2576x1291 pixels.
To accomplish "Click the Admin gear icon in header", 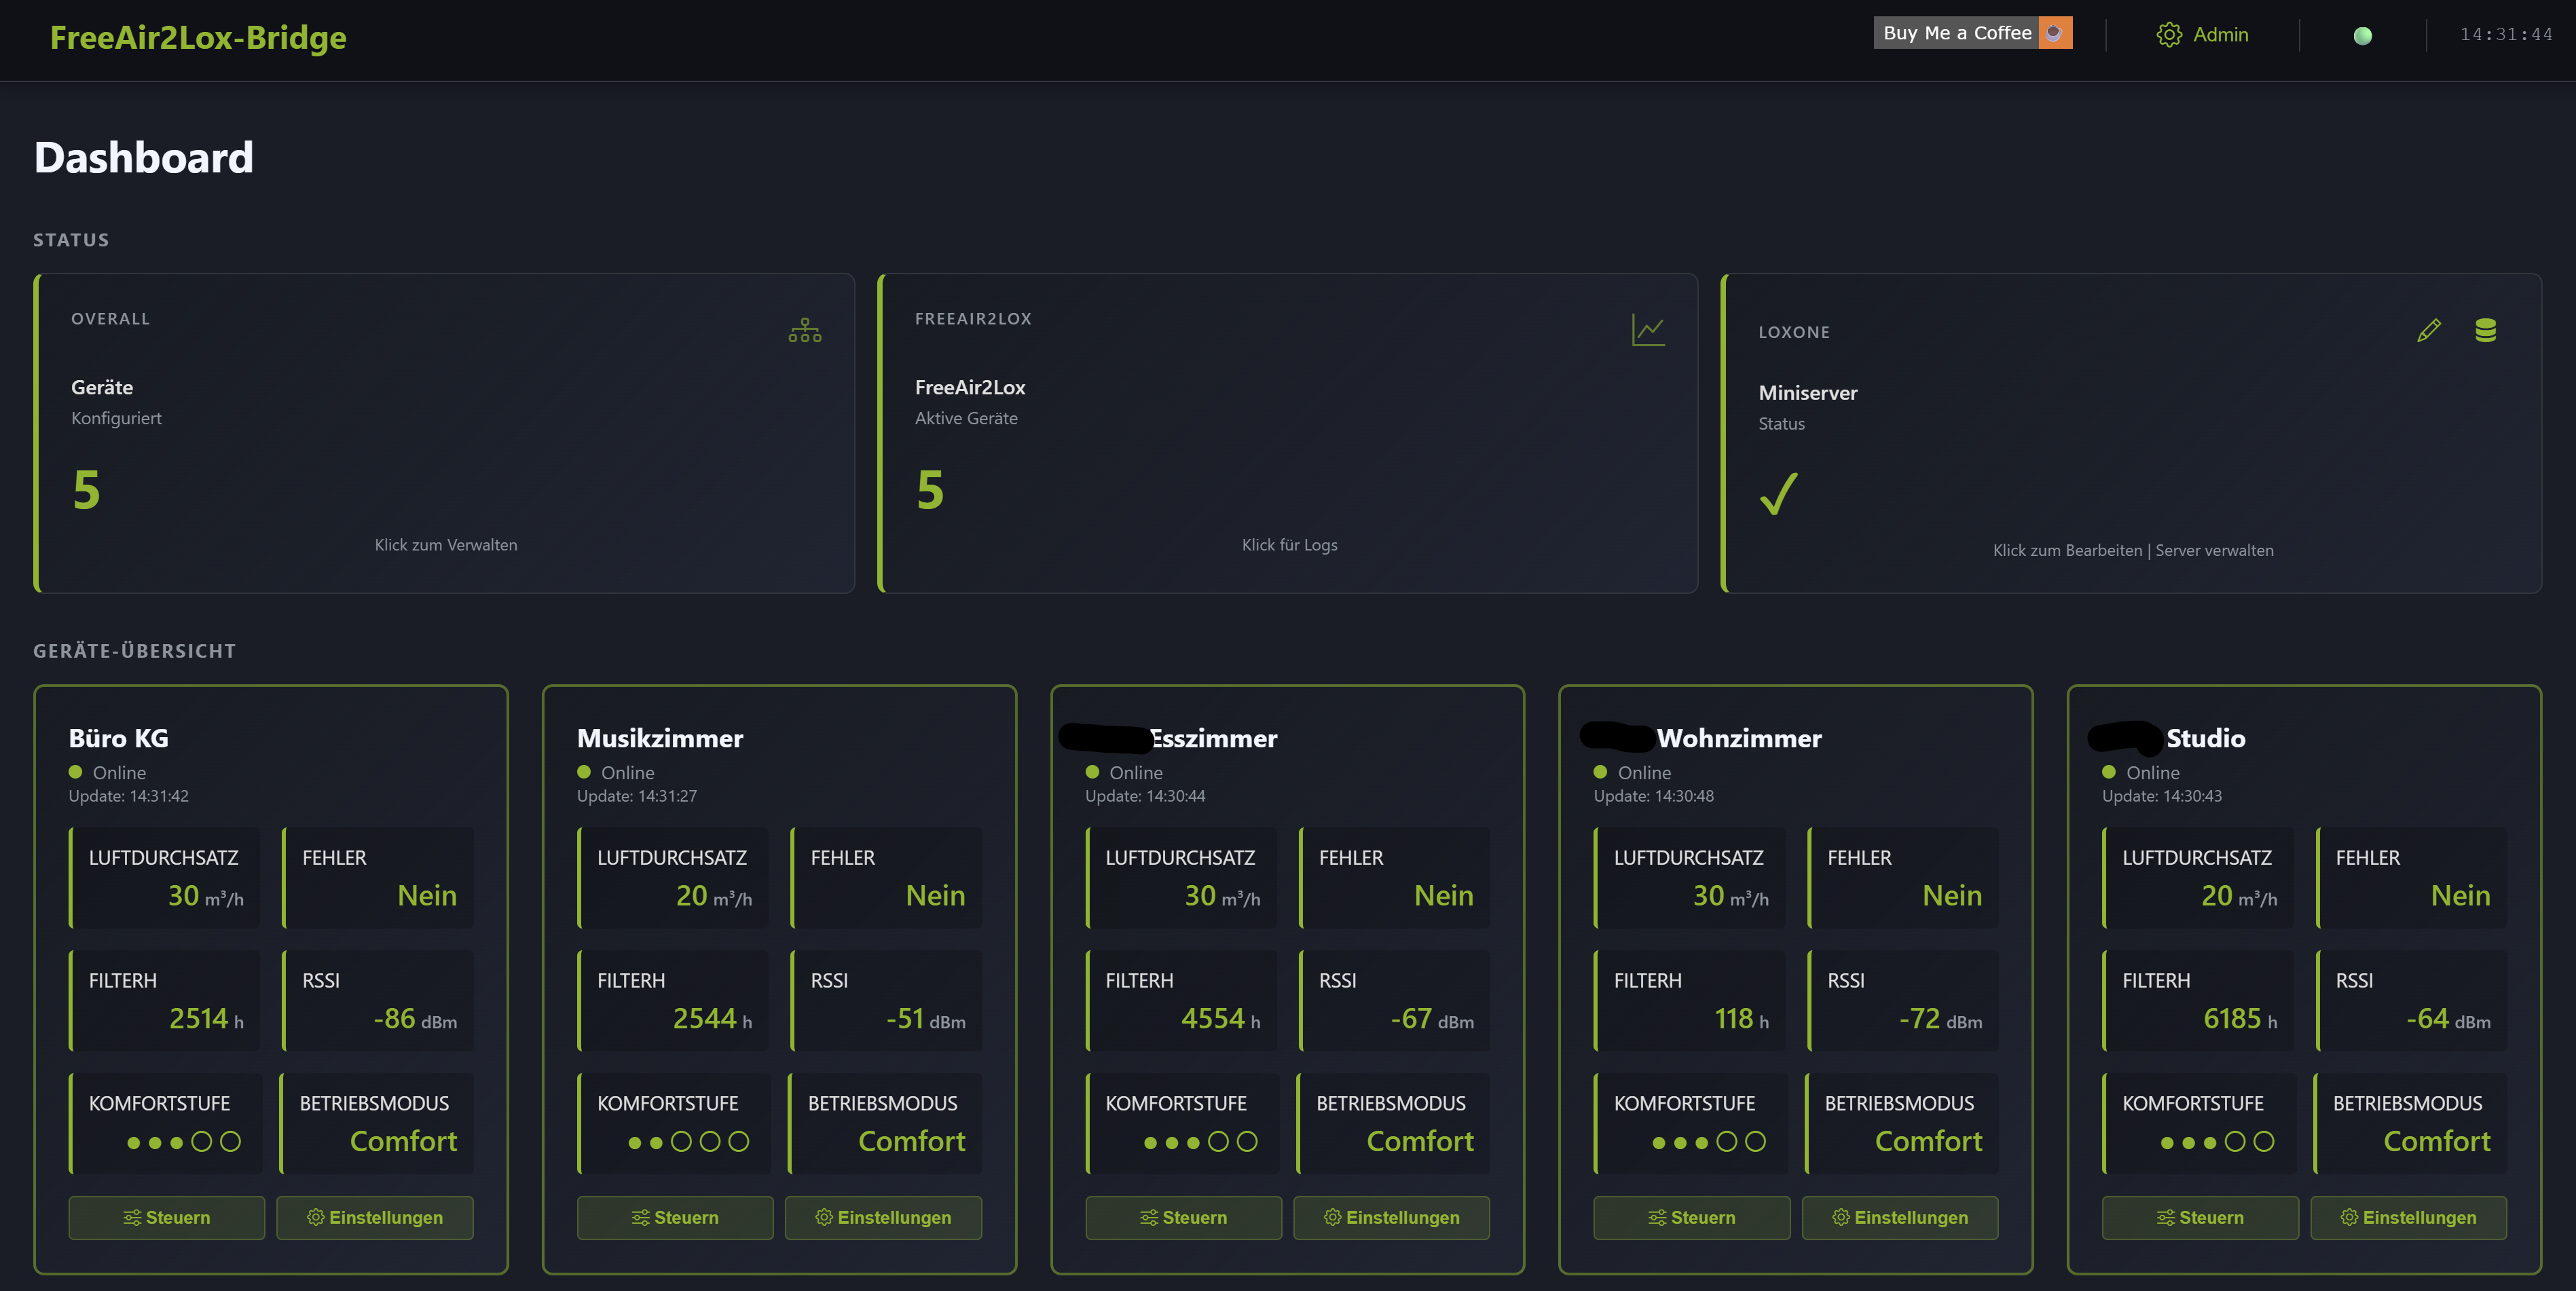I will click(2168, 35).
